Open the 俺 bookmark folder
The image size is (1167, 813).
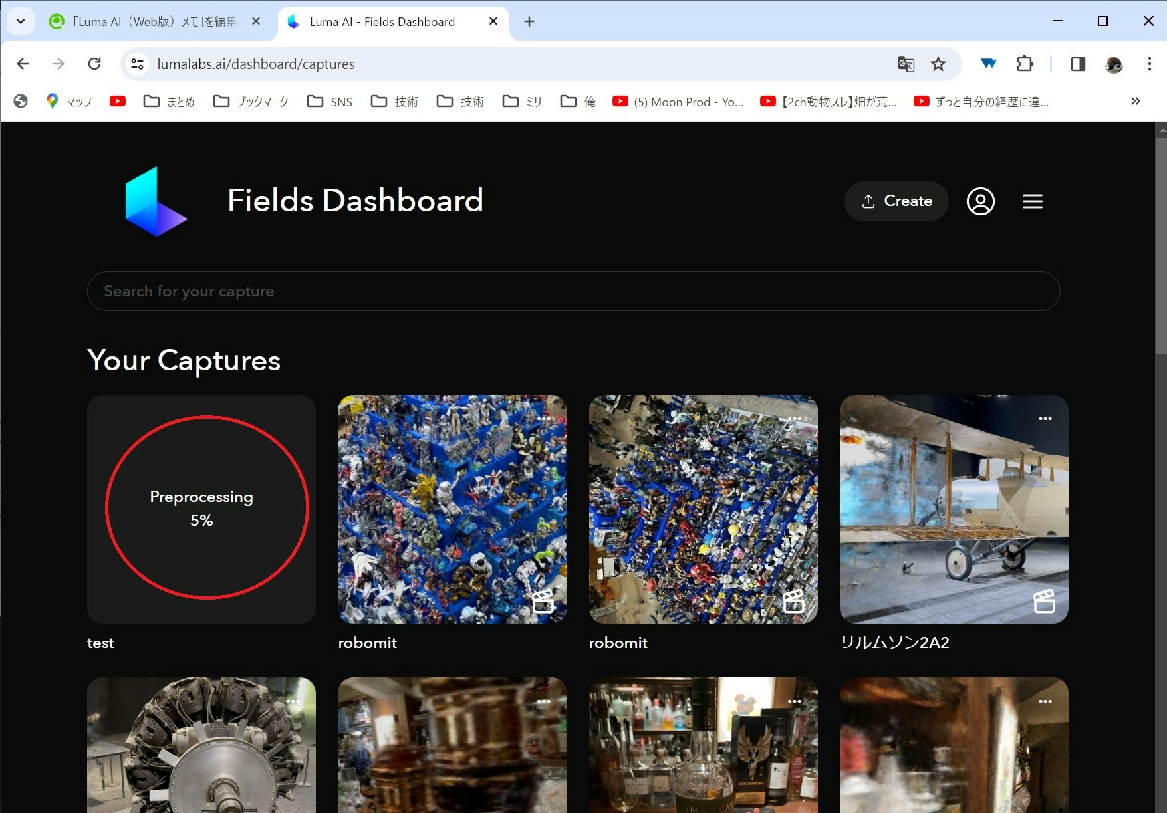[578, 101]
